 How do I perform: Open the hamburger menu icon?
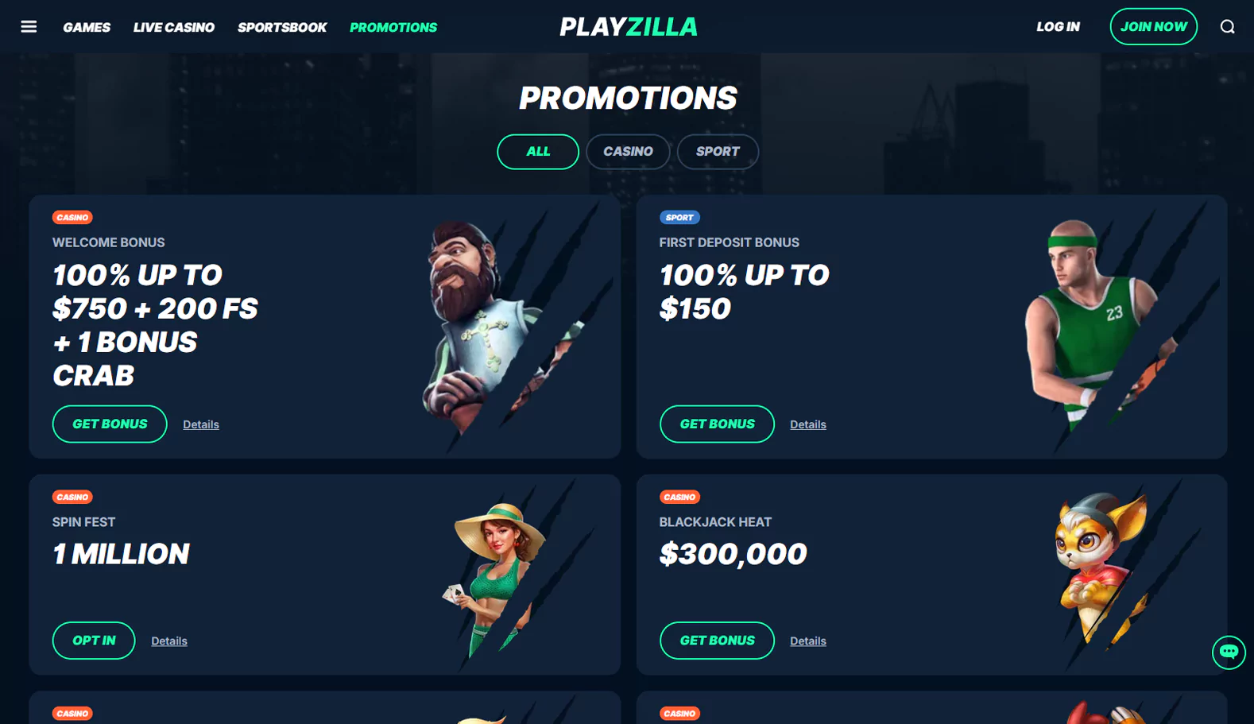[29, 27]
